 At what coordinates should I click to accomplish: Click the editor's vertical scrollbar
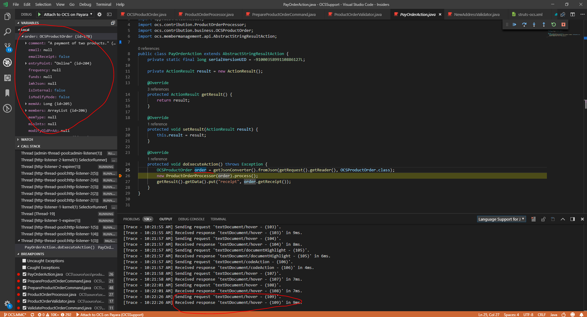[585, 104]
